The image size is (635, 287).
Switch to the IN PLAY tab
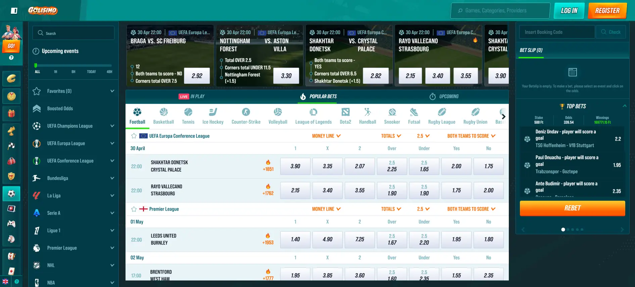click(192, 96)
